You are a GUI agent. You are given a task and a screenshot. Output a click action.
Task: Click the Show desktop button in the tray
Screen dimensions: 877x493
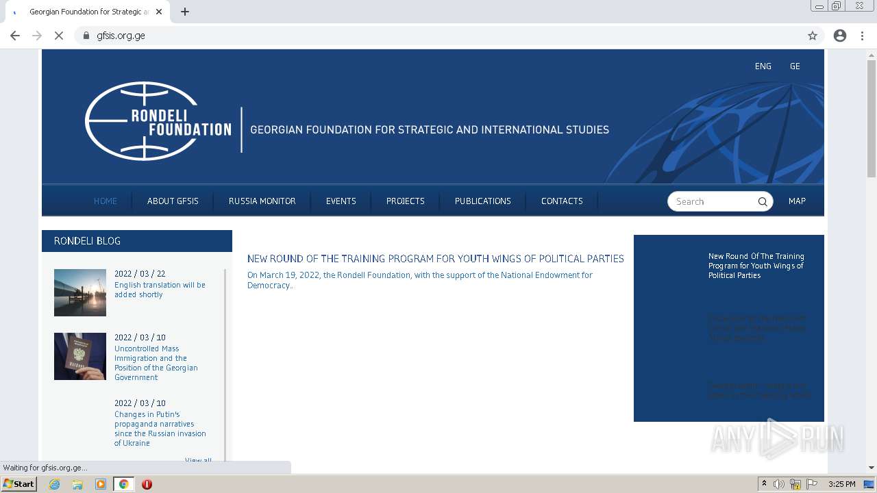tap(869, 484)
